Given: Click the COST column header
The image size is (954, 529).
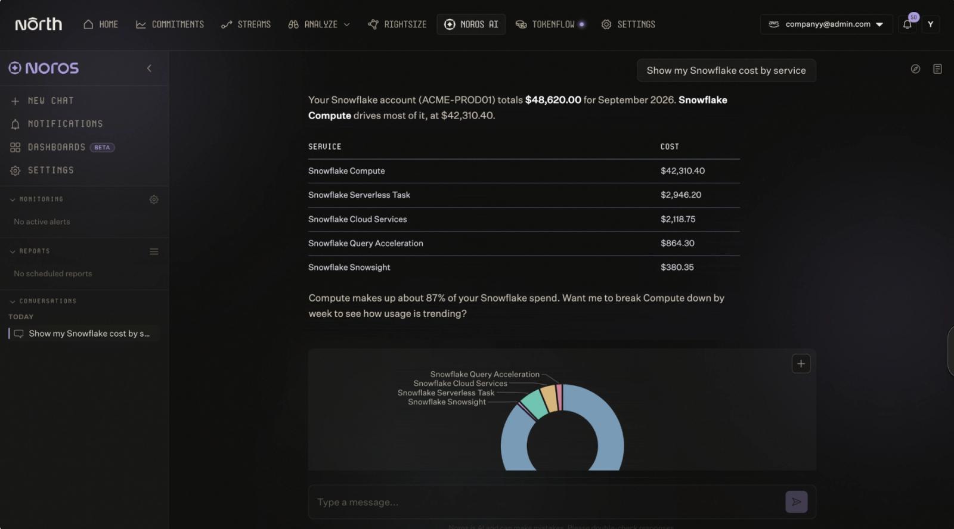Looking at the screenshot, I should (669, 147).
